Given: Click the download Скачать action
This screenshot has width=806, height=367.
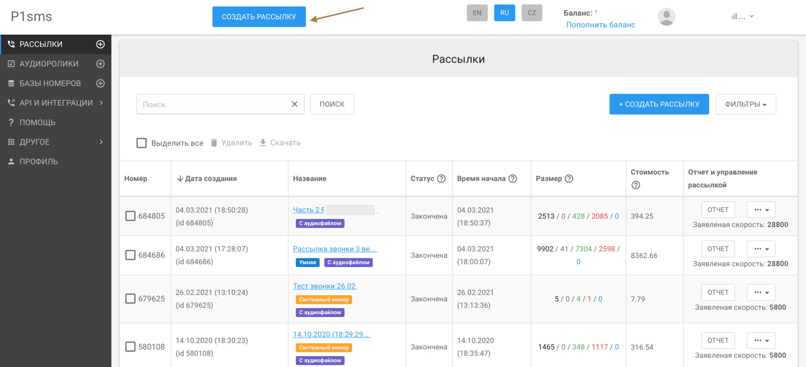Looking at the screenshot, I should click(280, 143).
